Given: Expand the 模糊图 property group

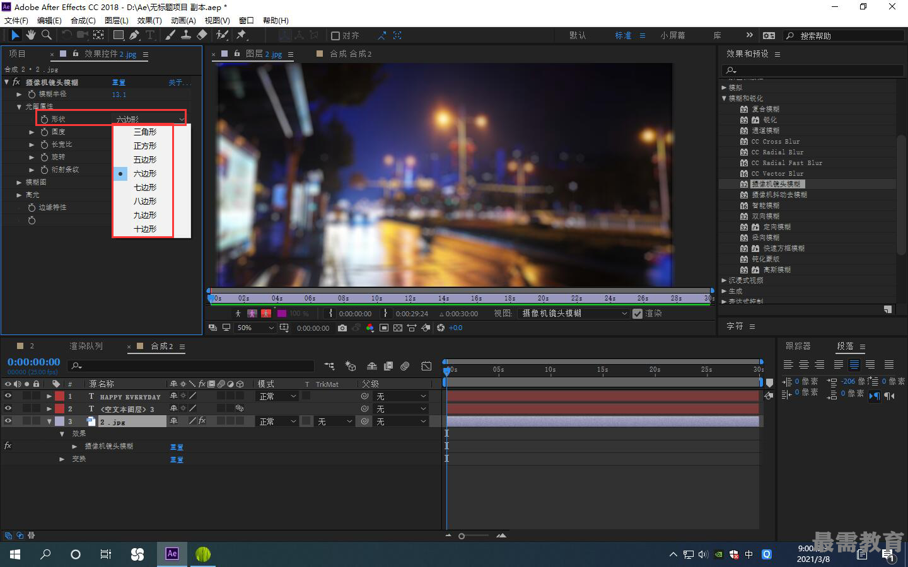Looking at the screenshot, I should [x=19, y=182].
